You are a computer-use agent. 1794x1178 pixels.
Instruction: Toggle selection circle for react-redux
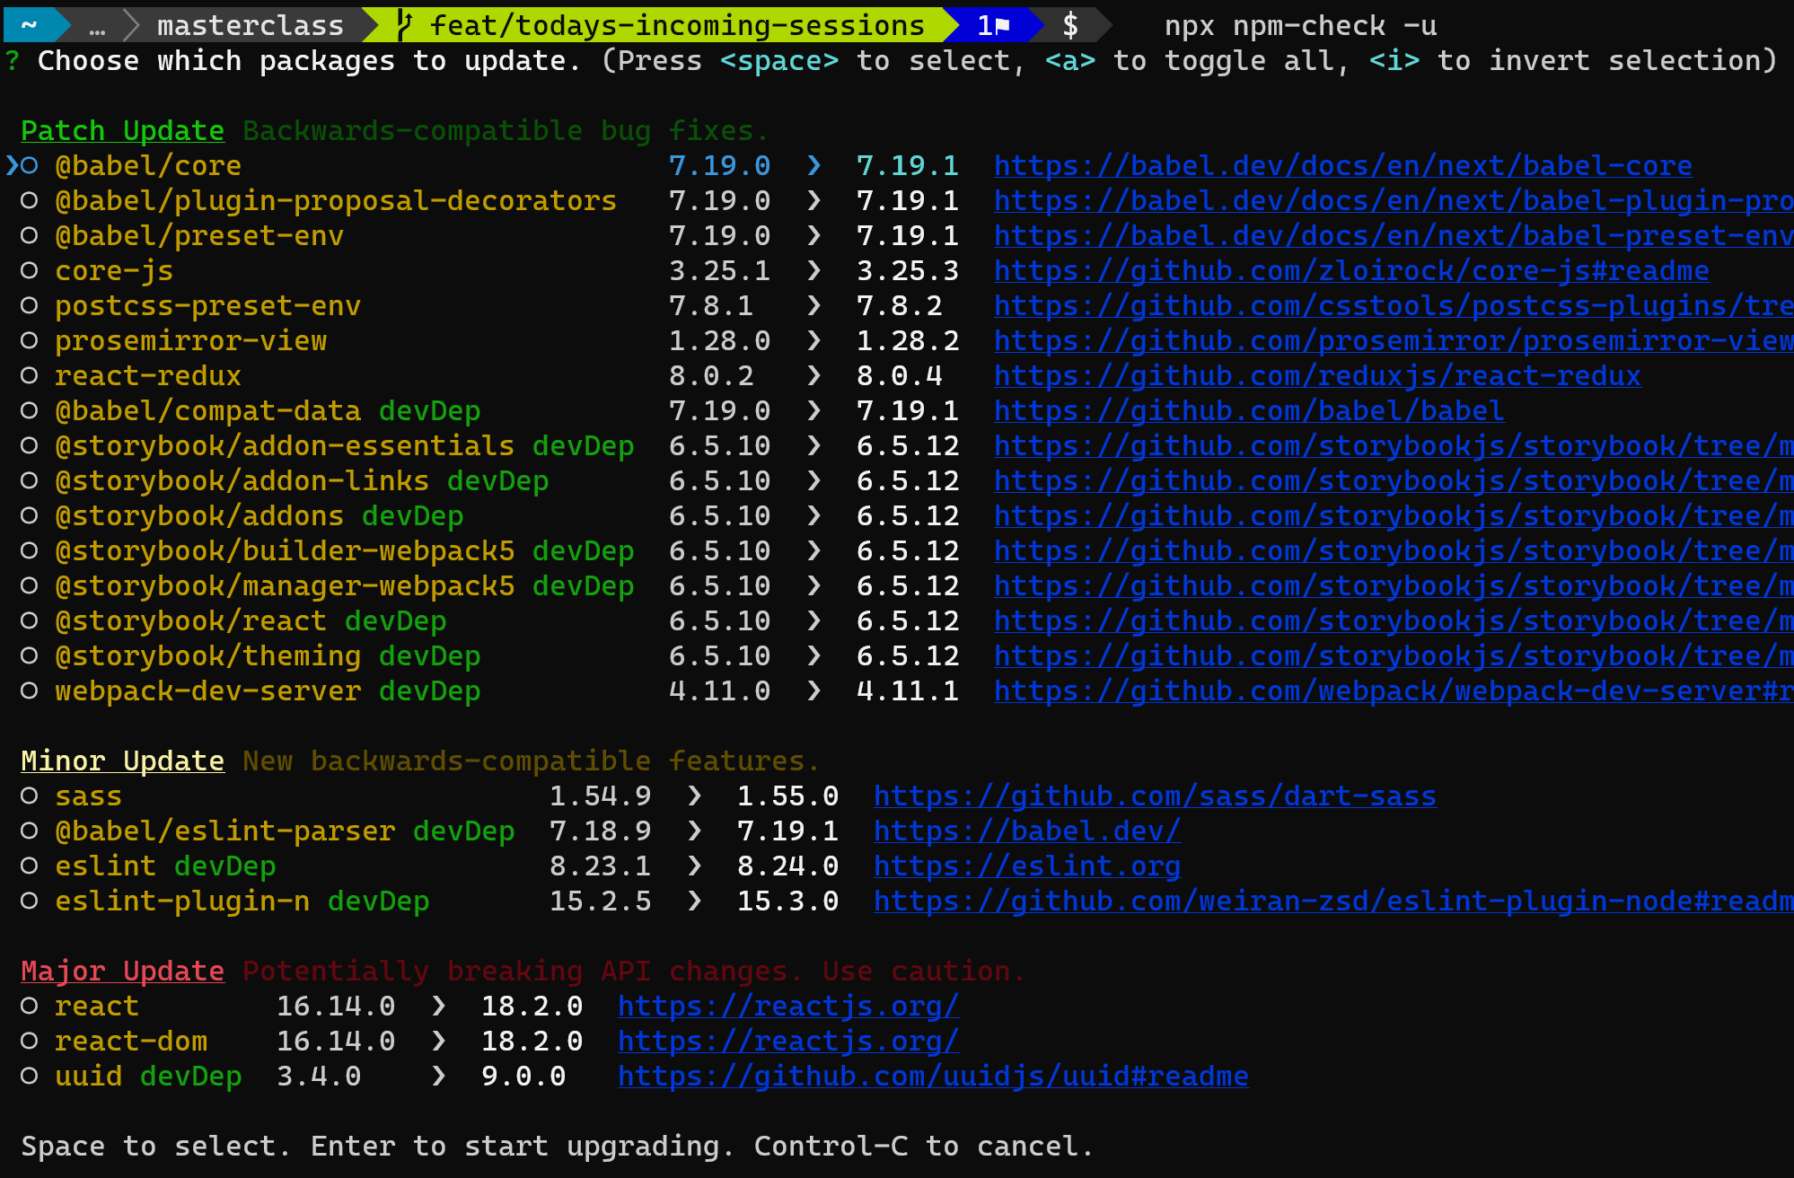pos(30,376)
